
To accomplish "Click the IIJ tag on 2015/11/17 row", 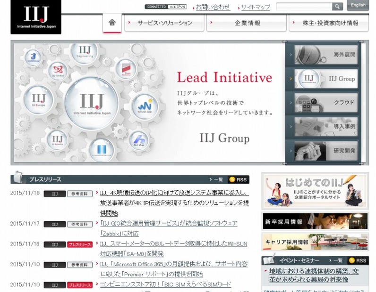I will 55,224.
